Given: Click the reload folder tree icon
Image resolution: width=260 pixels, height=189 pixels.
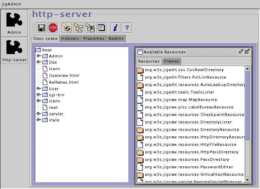Looking at the screenshot, I should pos(67,28).
